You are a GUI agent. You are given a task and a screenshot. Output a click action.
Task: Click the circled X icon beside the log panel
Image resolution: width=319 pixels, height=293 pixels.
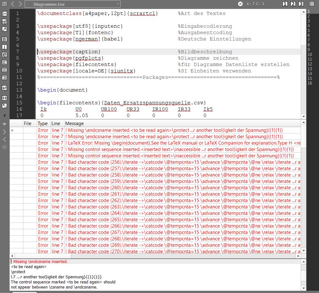[4, 147]
